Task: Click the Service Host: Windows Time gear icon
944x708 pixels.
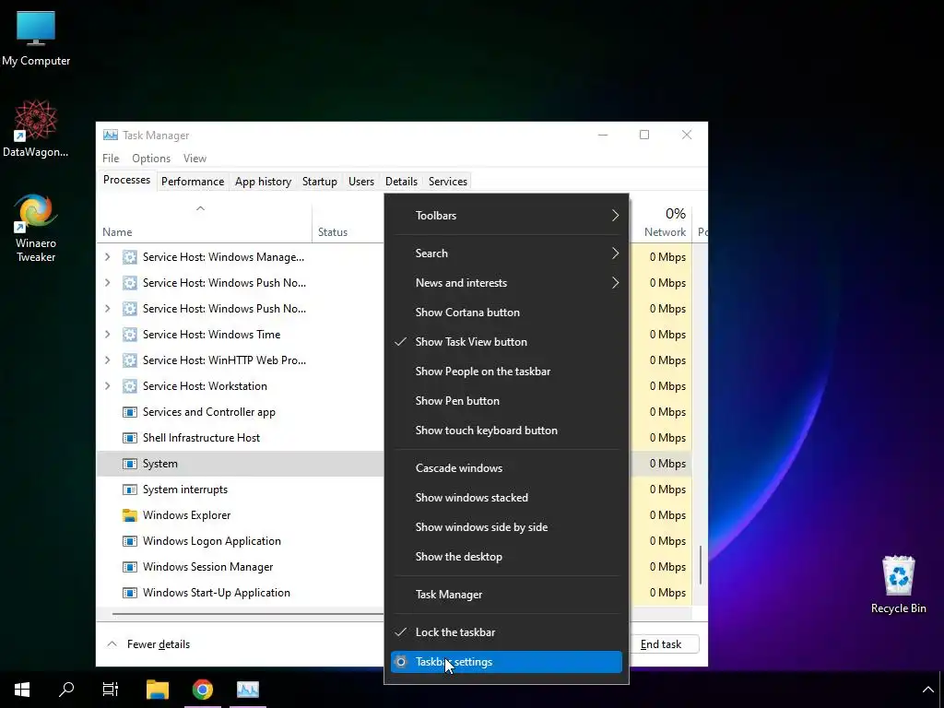Action: point(129,335)
